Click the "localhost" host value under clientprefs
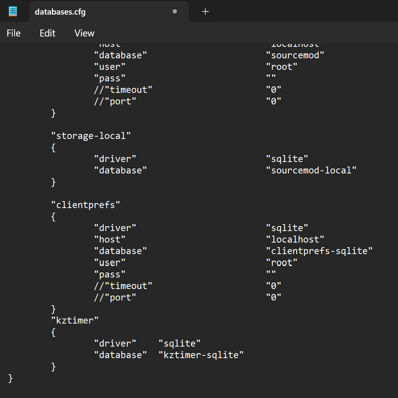 (295, 239)
